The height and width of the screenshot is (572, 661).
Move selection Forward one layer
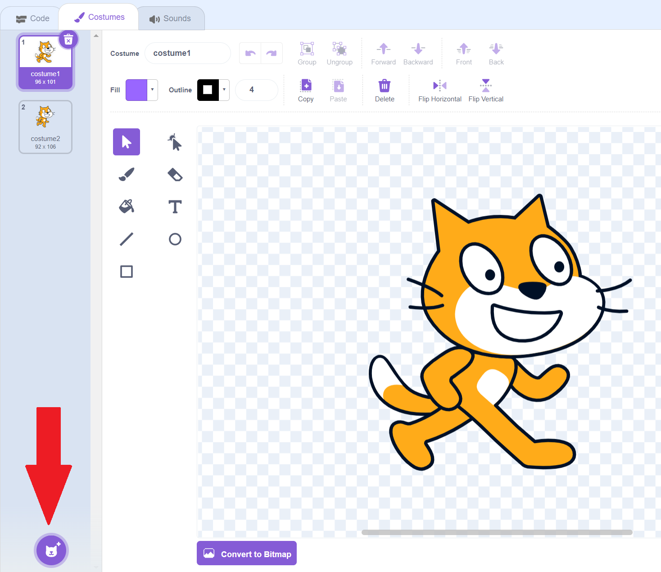[x=384, y=53]
